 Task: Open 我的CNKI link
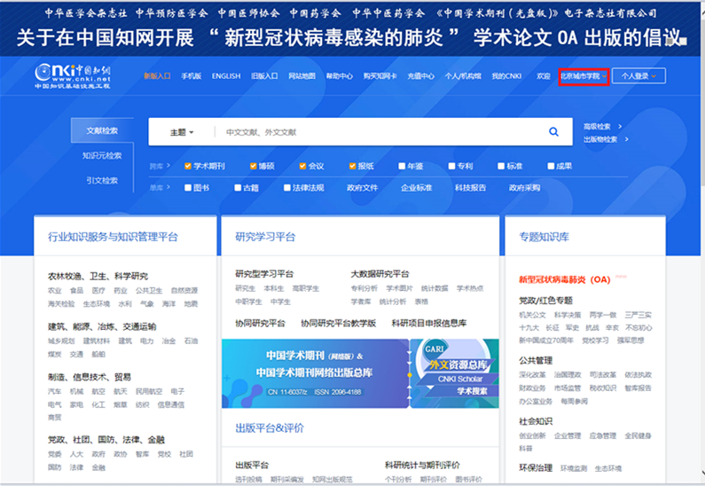click(506, 76)
